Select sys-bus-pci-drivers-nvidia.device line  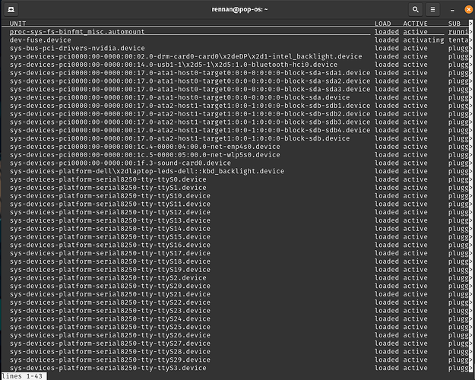tap(78, 48)
